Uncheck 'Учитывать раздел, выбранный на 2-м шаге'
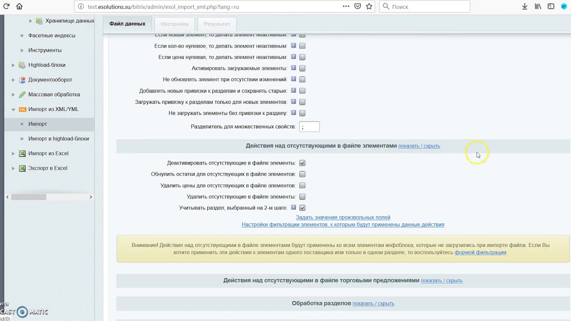The width and height of the screenshot is (571, 321). [302, 208]
